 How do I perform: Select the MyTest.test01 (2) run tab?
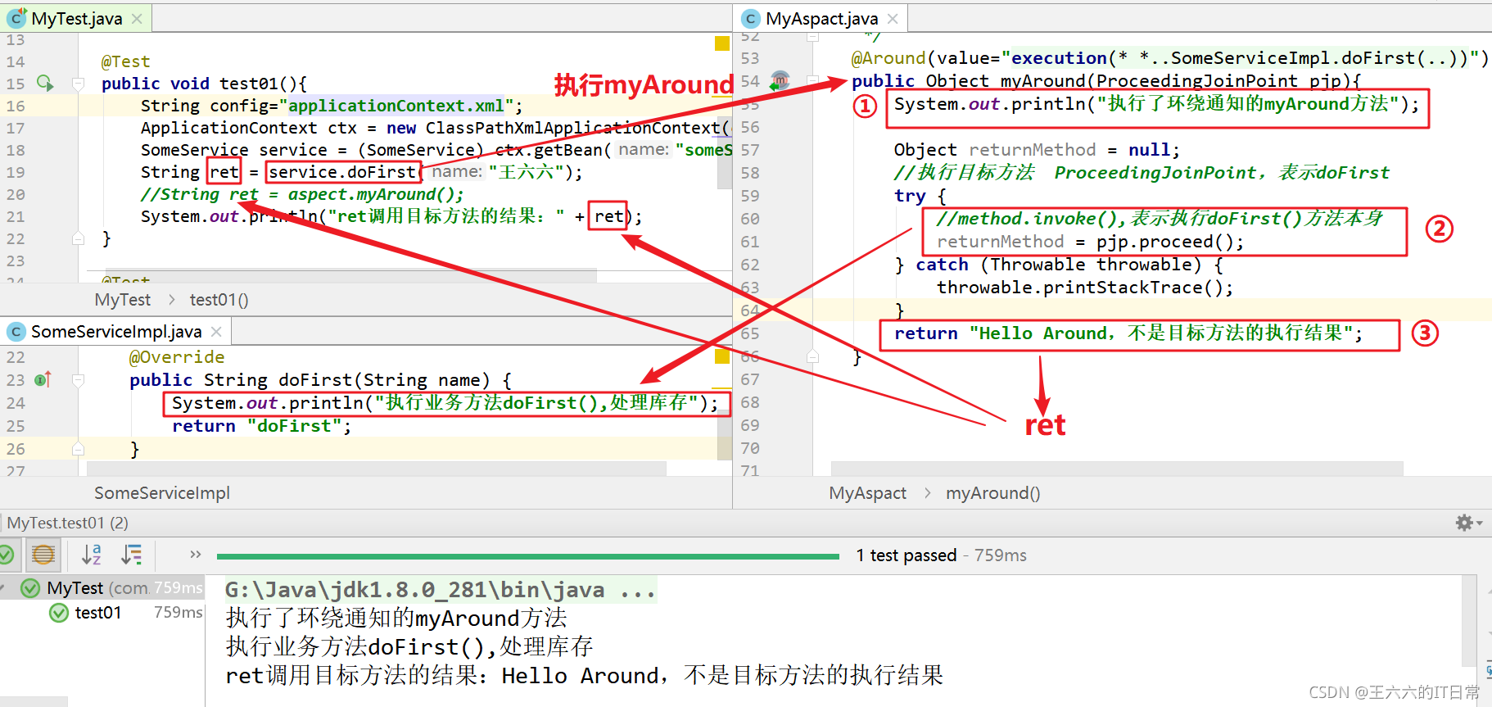pyautogui.click(x=68, y=523)
